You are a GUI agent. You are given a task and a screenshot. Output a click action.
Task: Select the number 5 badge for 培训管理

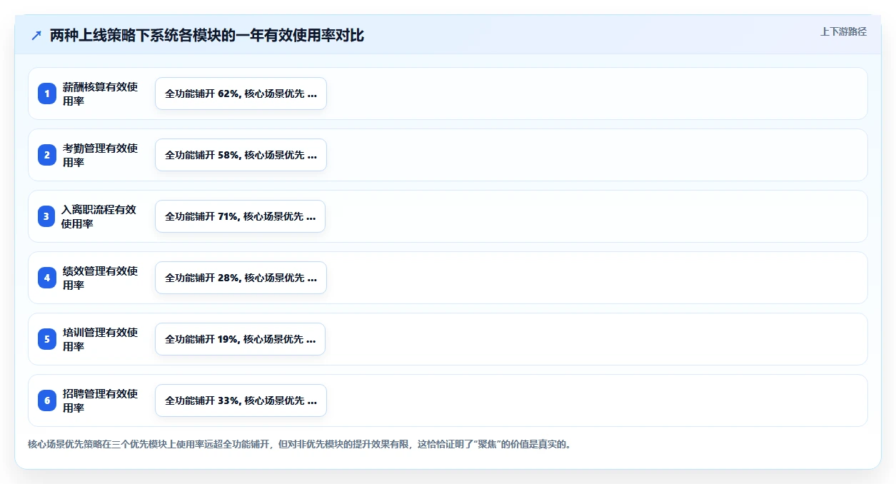tap(47, 339)
